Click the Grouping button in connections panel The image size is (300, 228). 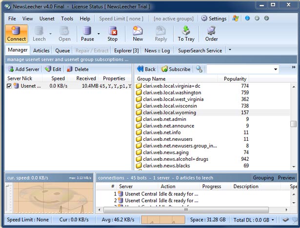pos(263,178)
